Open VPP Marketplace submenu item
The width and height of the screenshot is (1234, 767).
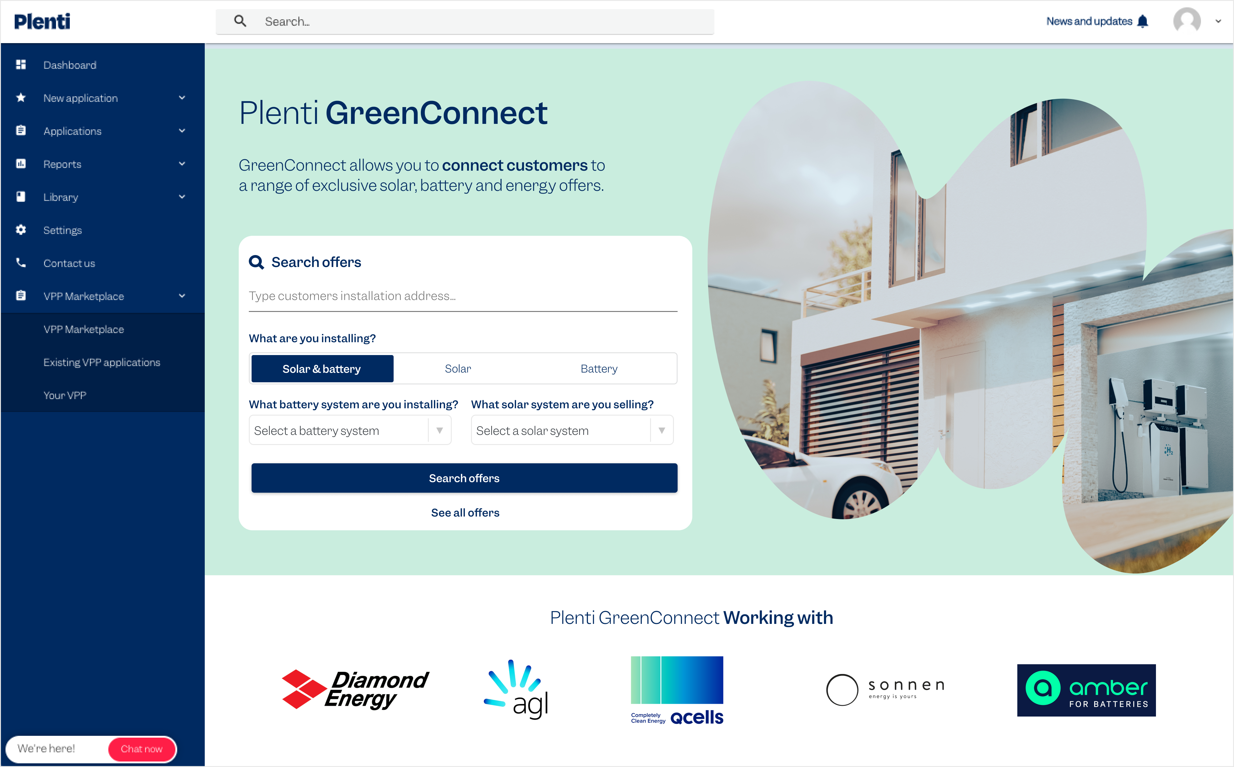83,329
